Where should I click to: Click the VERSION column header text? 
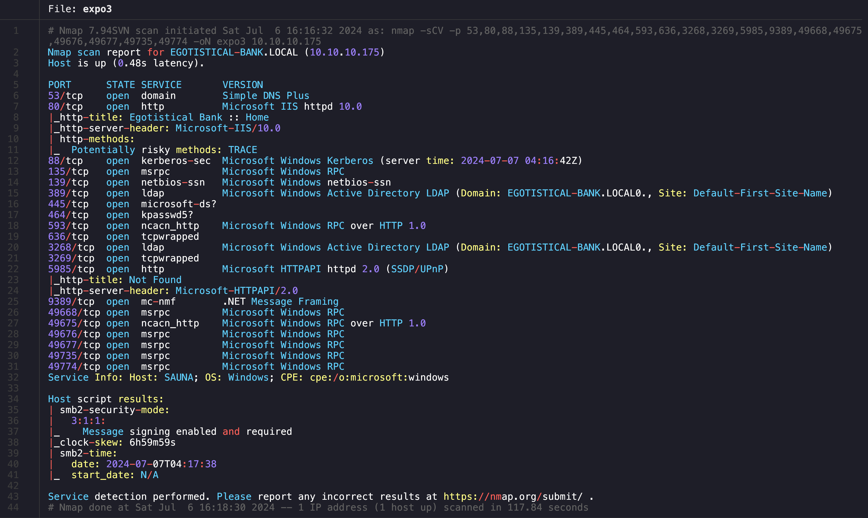pyautogui.click(x=243, y=85)
